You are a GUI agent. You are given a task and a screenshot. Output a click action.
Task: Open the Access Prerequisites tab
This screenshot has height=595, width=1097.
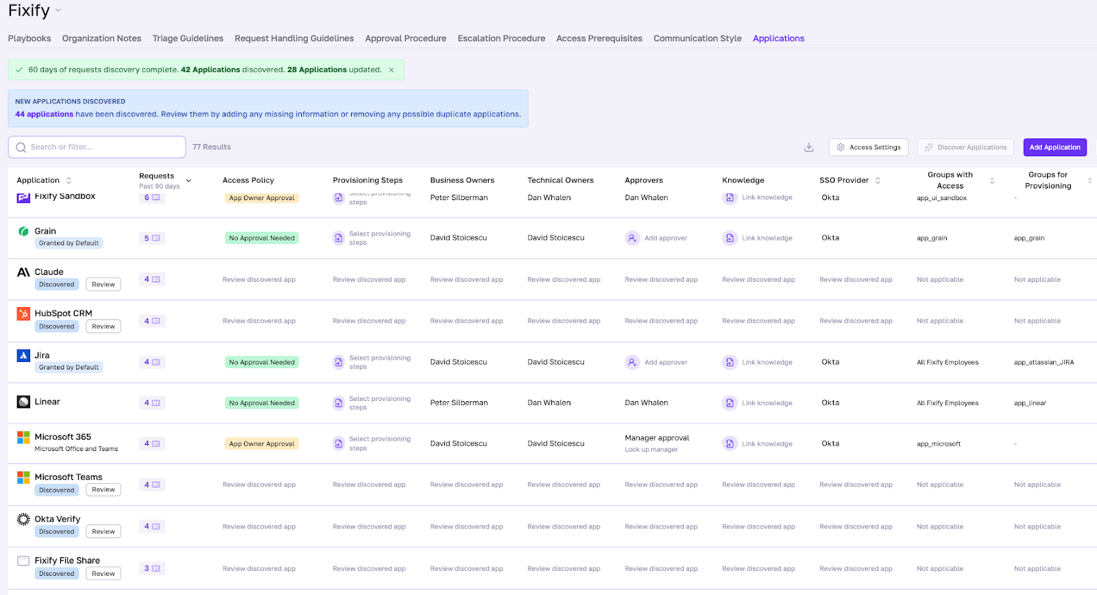tap(599, 38)
